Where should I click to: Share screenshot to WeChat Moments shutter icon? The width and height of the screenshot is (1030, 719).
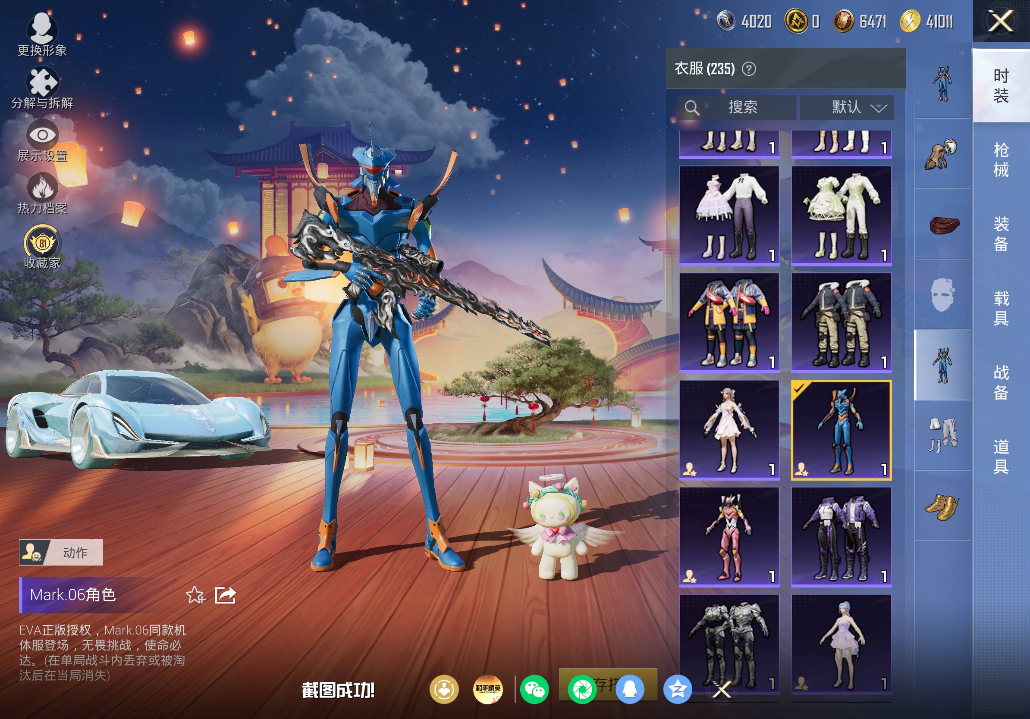coord(582,689)
